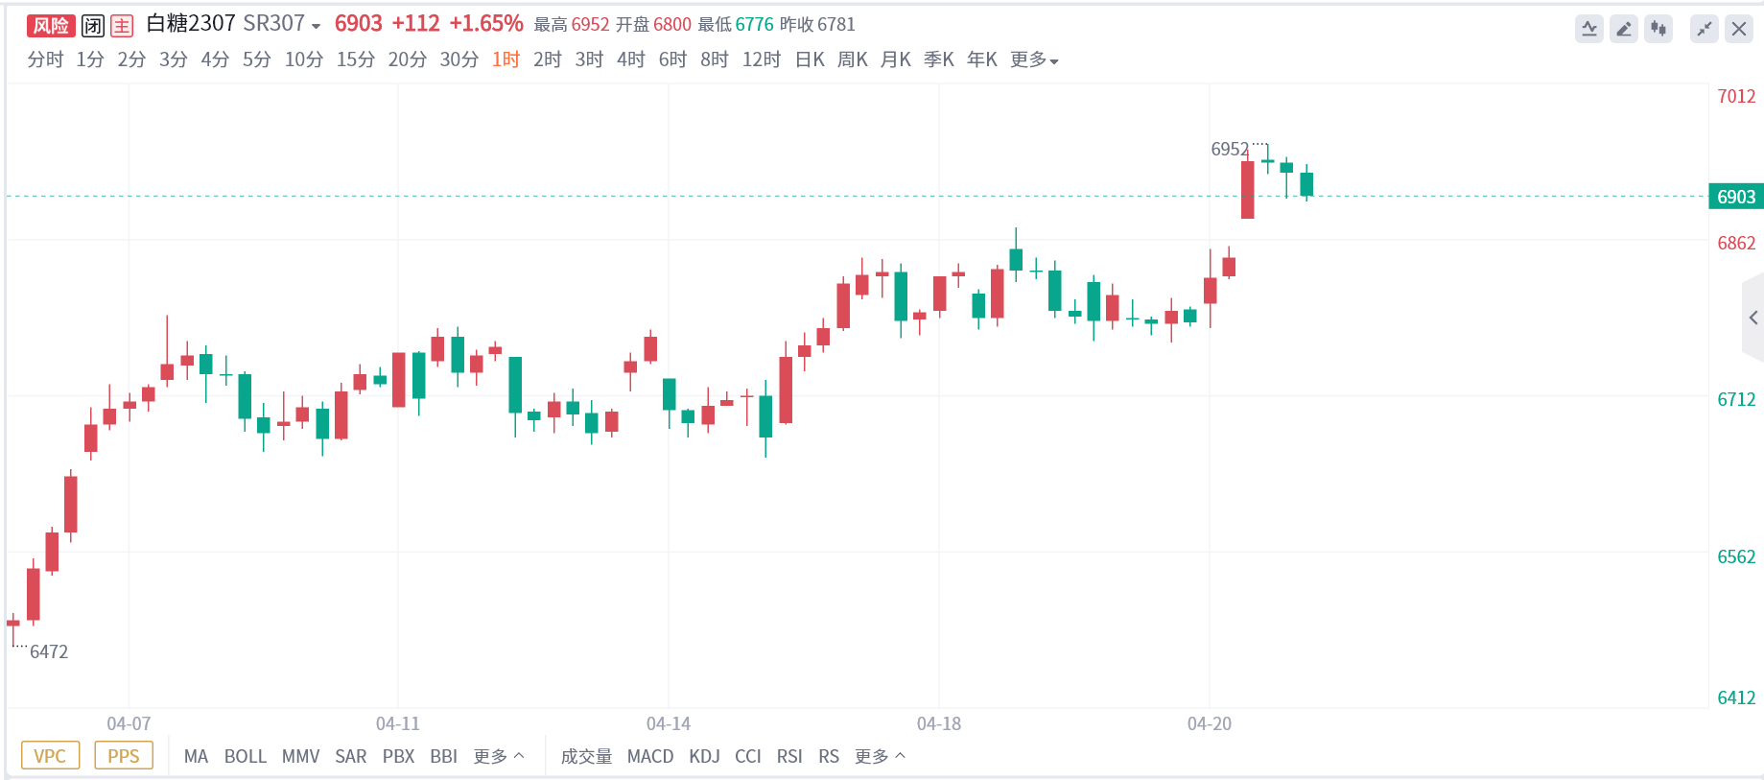Image resolution: width=1764 pixels, height=780 pixels.
Task: Enable the BOLL indicator overlay
Action: point(245,756)
